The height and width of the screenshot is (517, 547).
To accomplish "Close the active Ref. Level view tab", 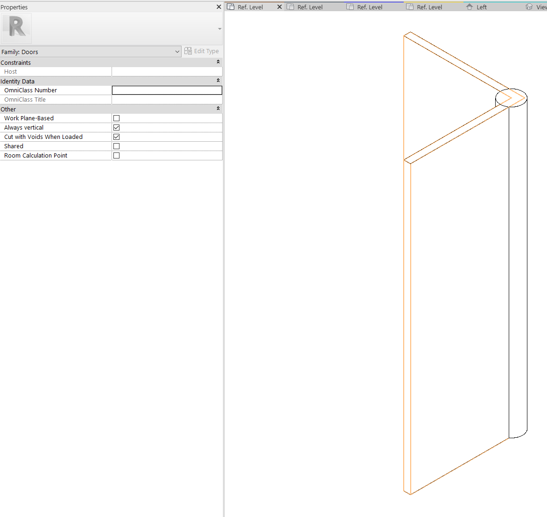I will coord(279,7).
